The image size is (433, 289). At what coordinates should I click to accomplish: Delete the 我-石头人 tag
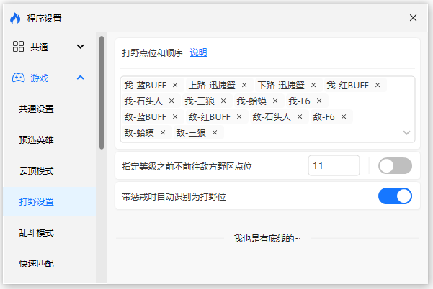(171, 101)
